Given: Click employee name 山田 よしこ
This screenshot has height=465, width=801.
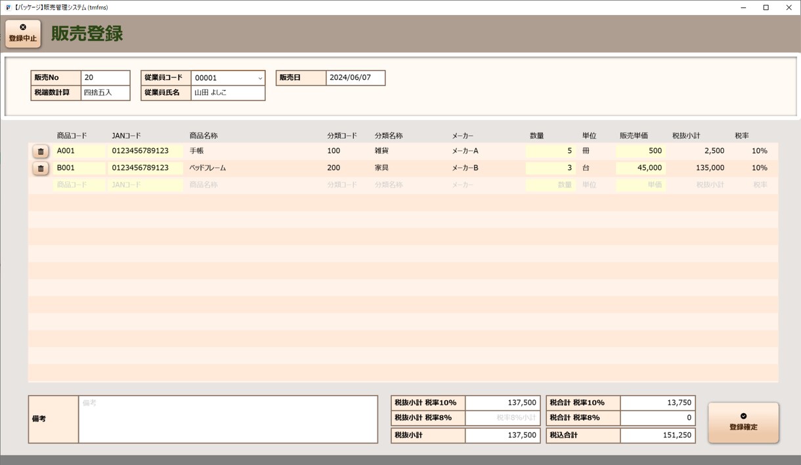Looking at the screenshot, I should coord(228,92).
